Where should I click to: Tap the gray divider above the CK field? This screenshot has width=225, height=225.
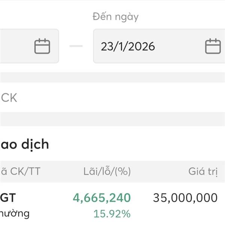coord(112,78)
